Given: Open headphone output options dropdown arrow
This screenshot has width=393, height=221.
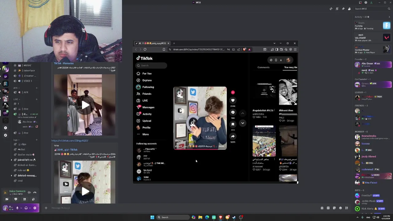Looking at the screenshot, I should (30, 208).
